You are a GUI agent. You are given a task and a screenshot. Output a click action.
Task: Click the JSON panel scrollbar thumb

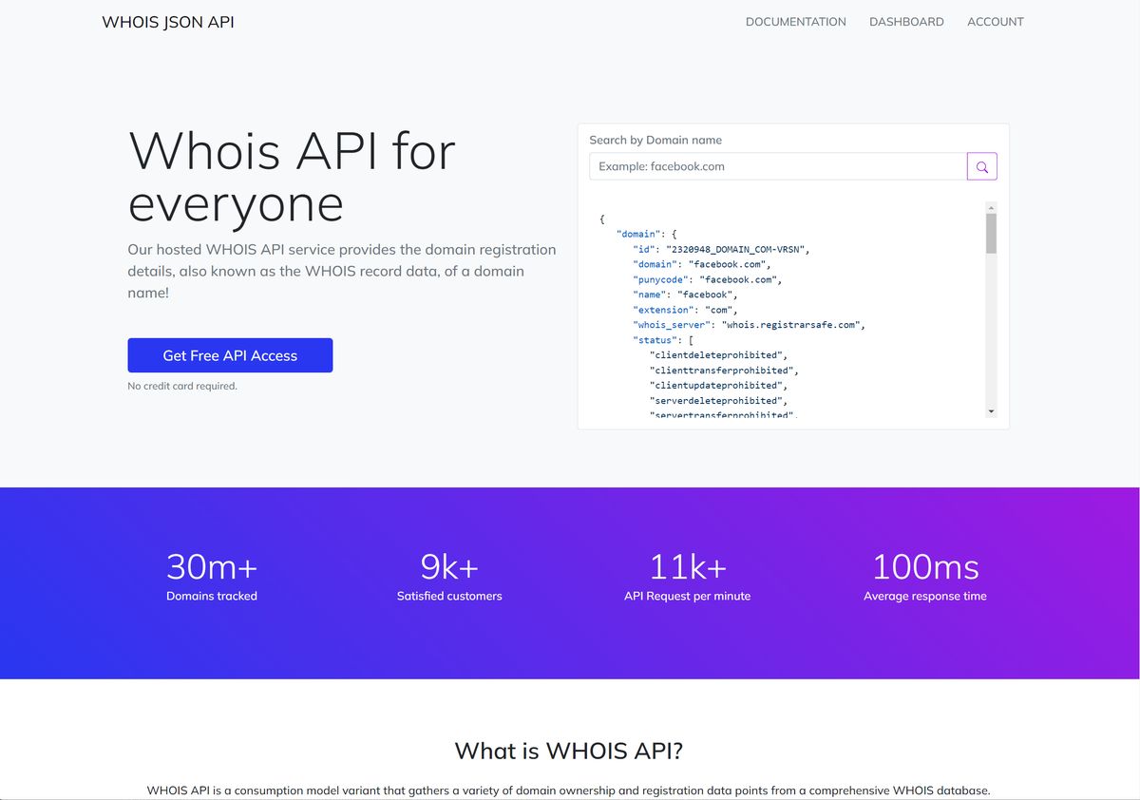pos(991,234)
